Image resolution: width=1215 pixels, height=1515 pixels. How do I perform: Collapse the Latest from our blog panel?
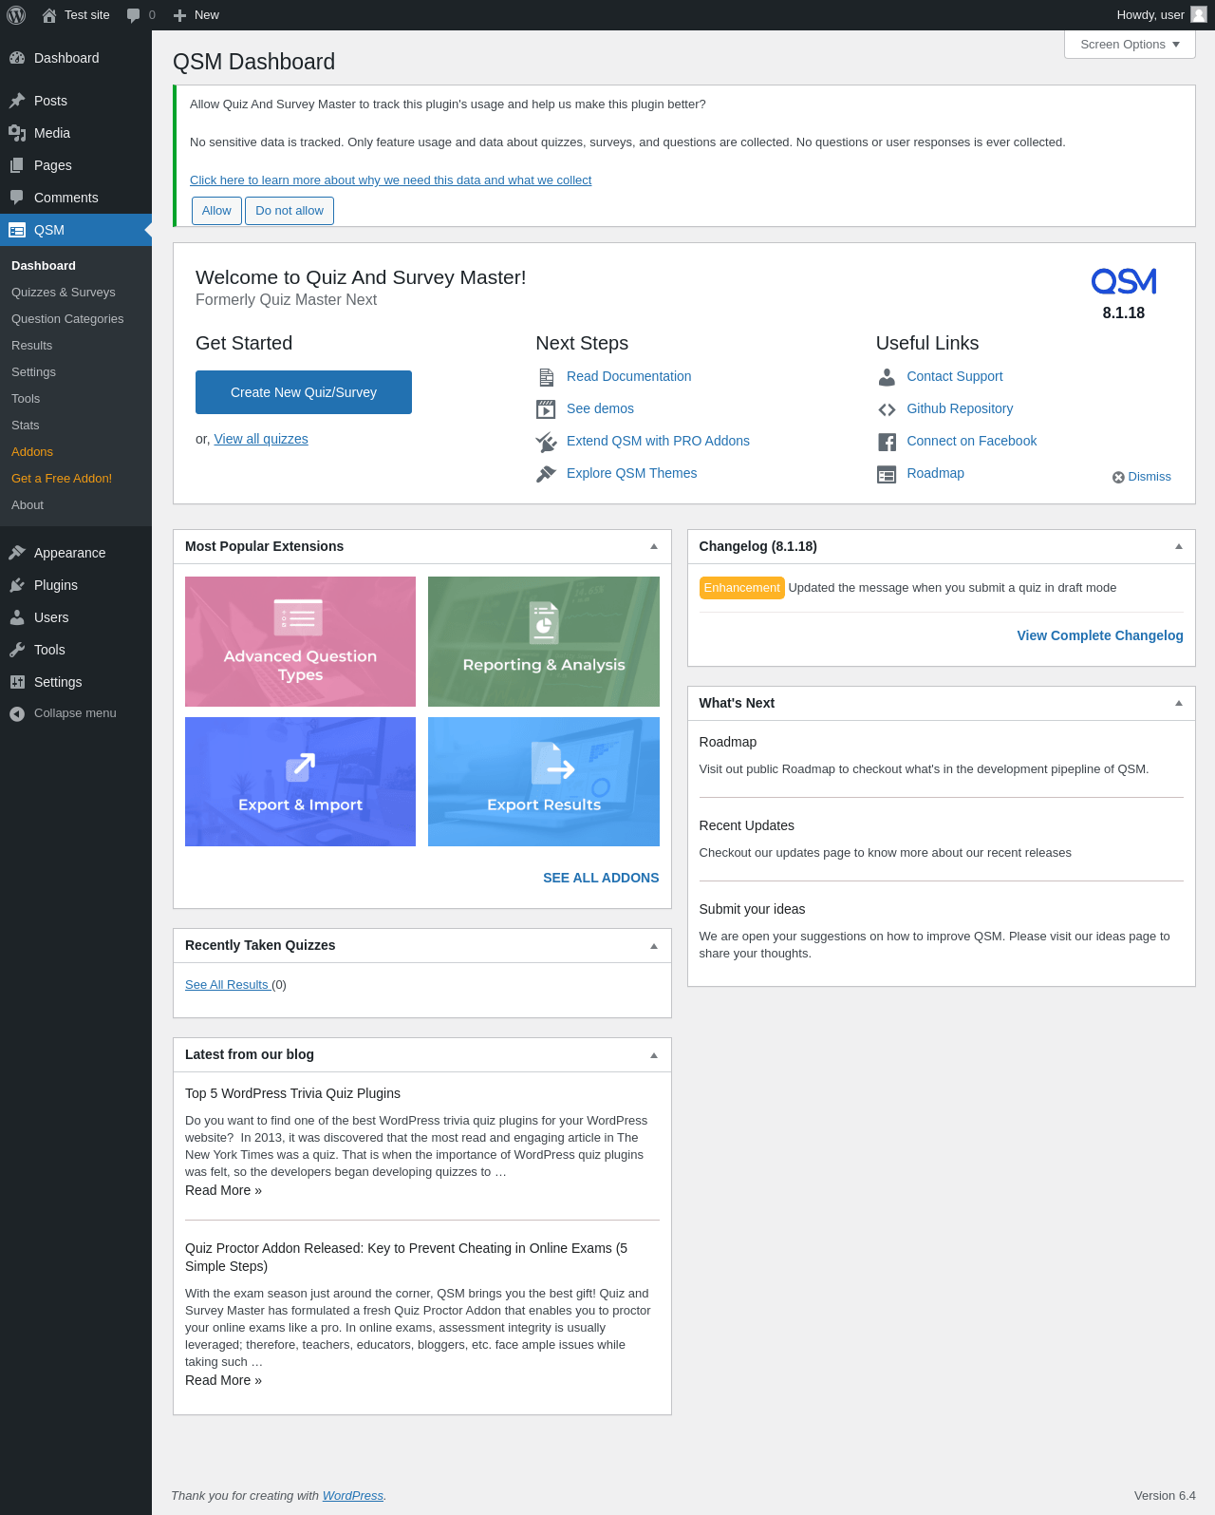654,1054
